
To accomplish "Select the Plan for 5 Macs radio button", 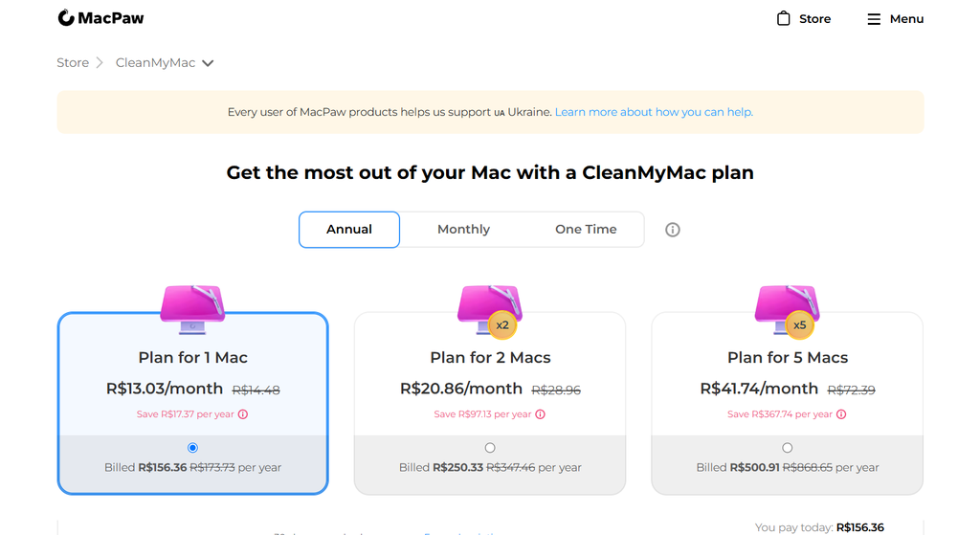I will [788, 448].
